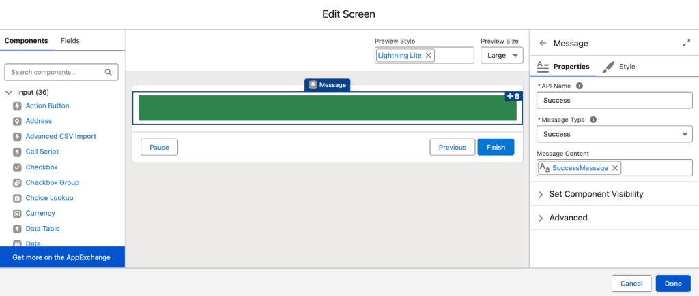699x296 pixels.
Task: Click the move handle on Message component
Action: pos(510,96)
